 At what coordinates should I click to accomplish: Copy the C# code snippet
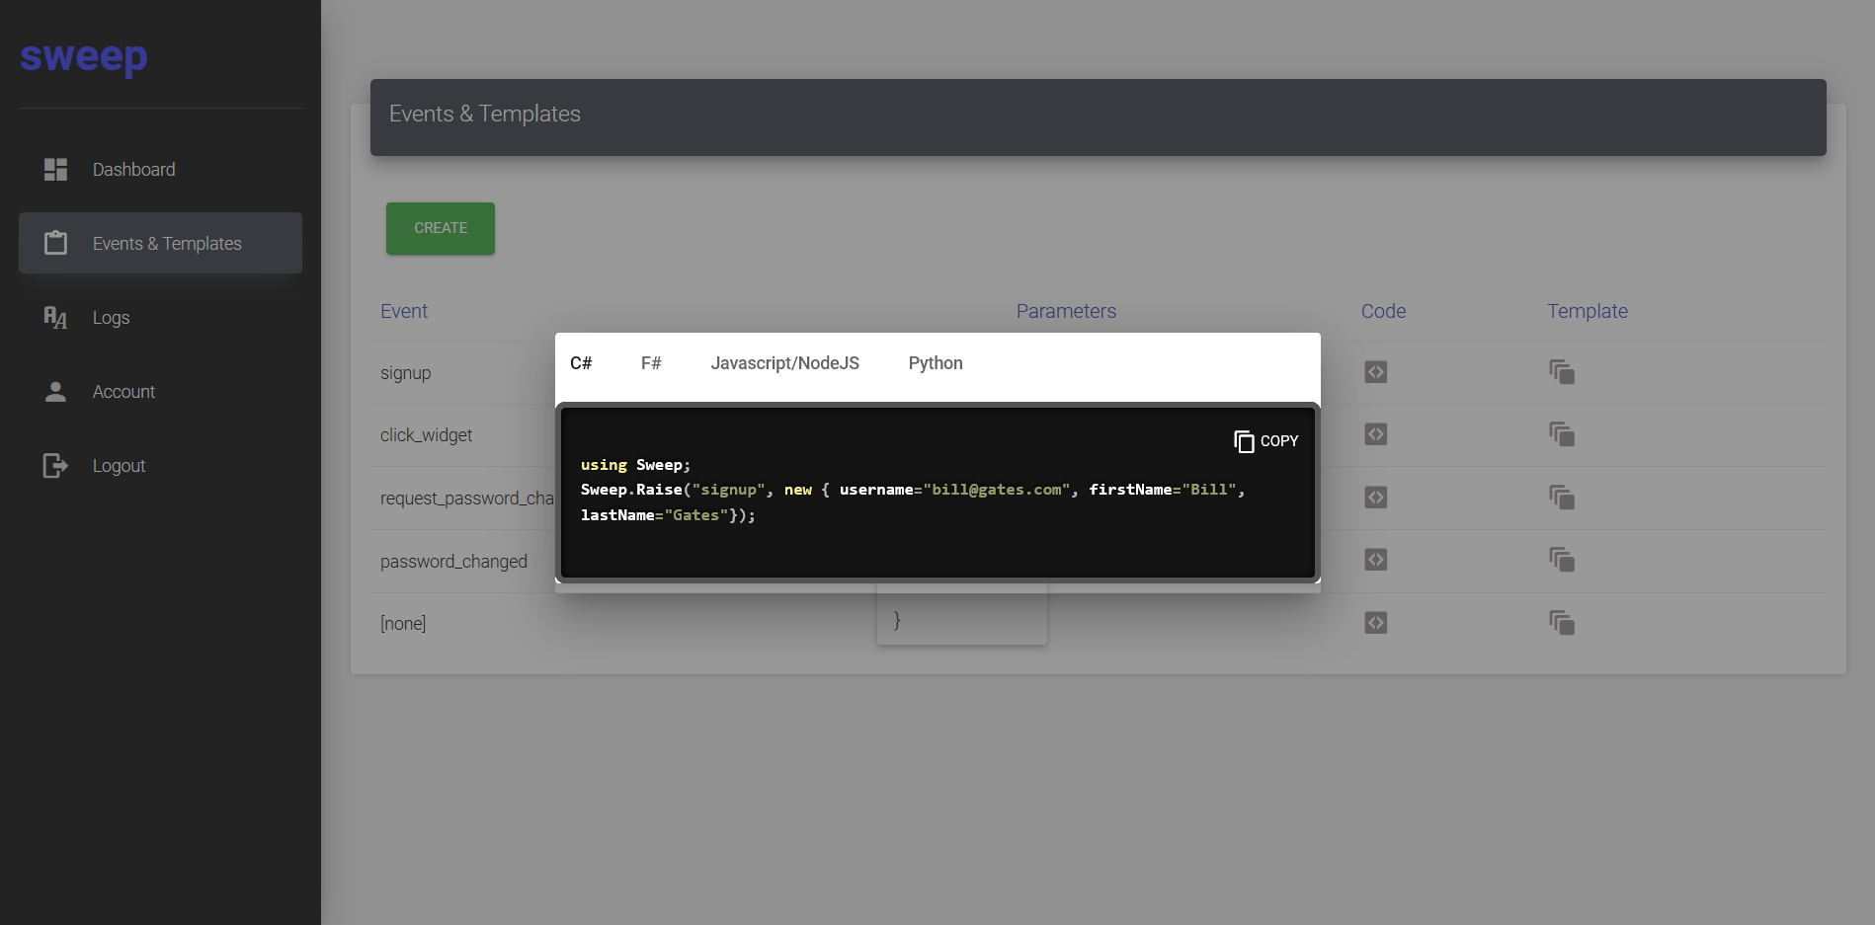point(1265,441)
